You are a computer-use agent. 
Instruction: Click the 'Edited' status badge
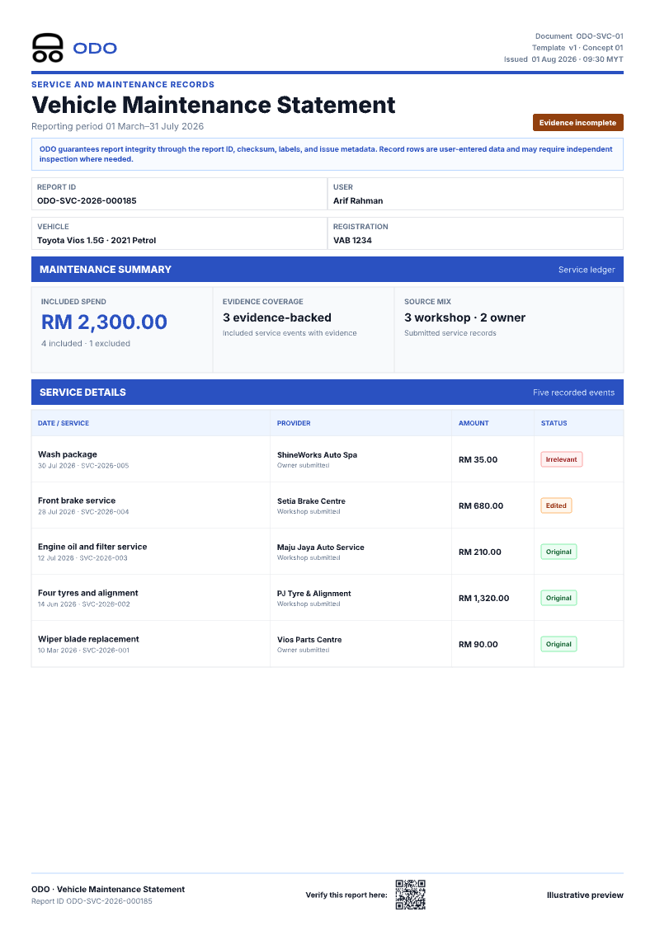point(556,505)
